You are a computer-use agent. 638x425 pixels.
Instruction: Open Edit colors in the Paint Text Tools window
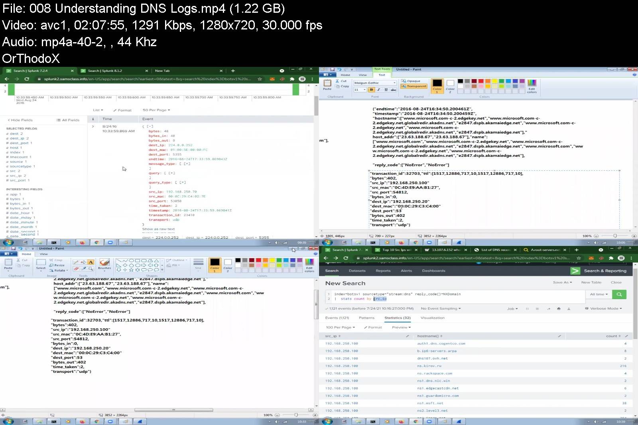[x=532, y=86]
